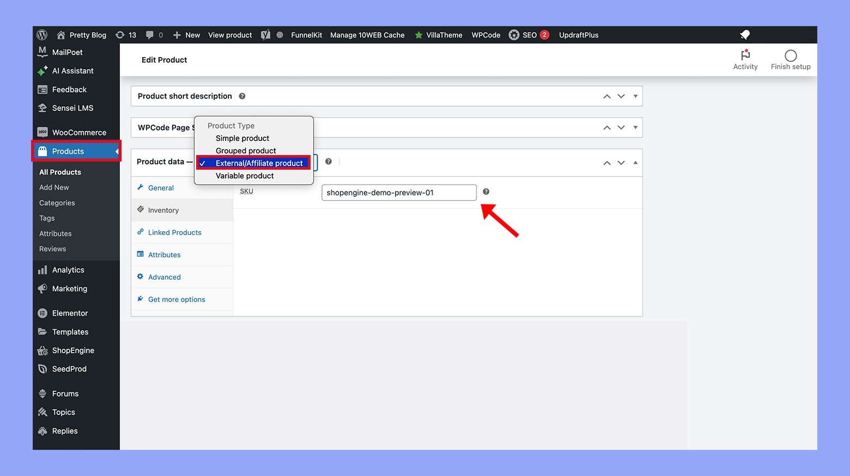Expand the WPCode Page panel dropdown arrow

tap(635, 127)
